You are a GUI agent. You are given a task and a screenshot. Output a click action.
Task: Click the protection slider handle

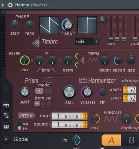coord(135,39)
